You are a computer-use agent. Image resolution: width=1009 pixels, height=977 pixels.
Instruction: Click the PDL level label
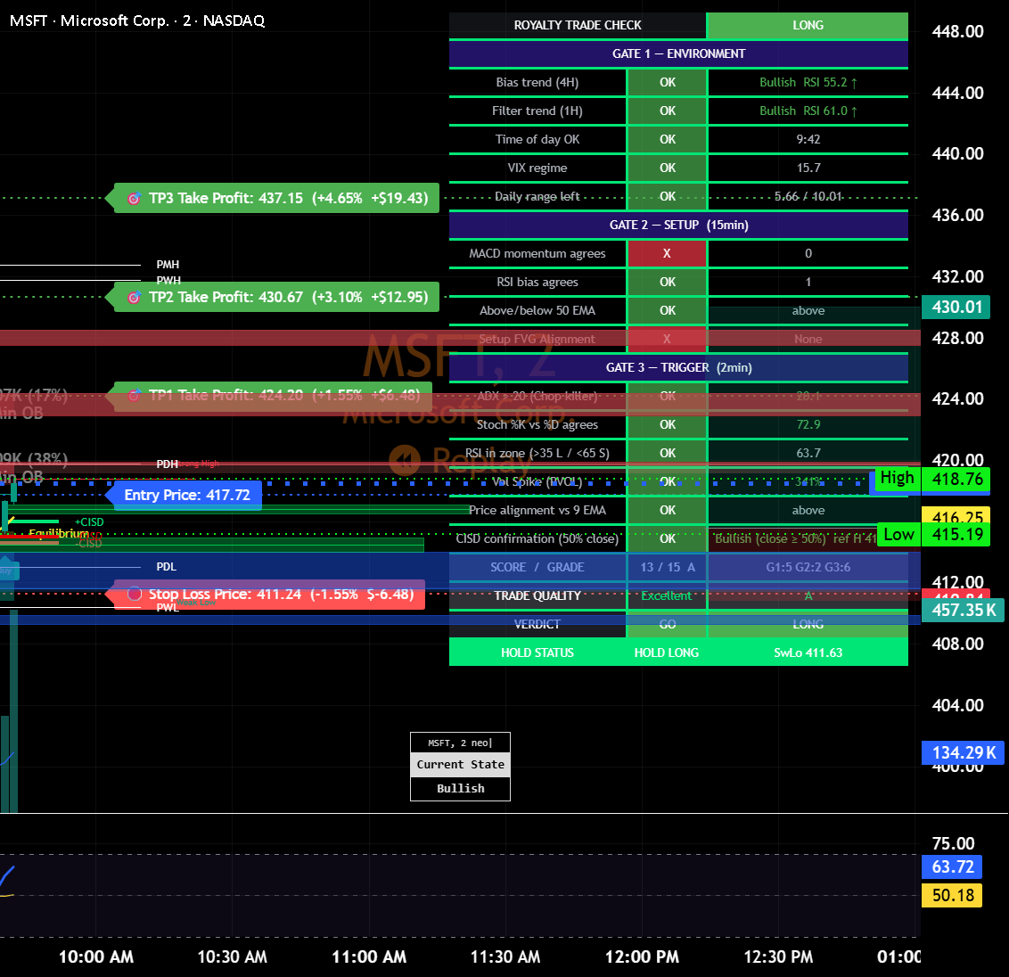click(166, 567)
